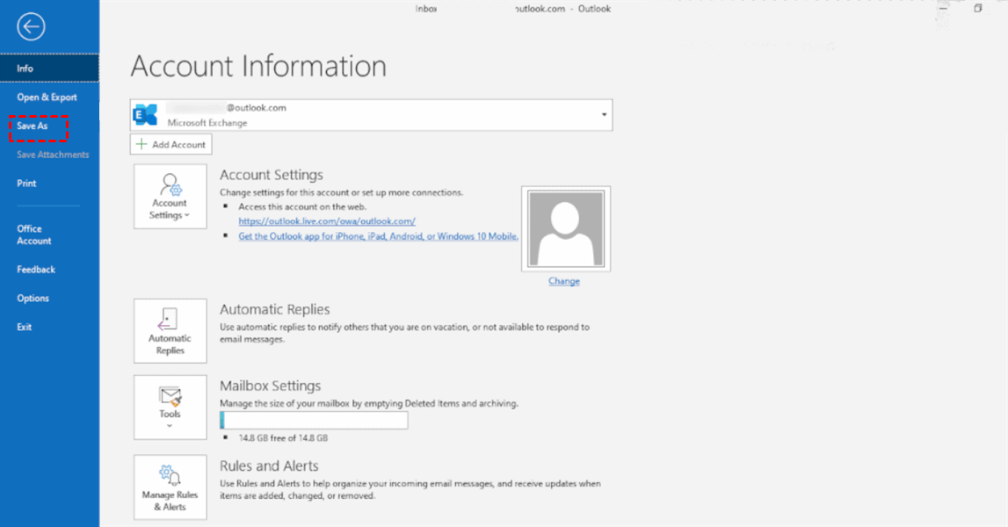The width and height of the screenshot is (1008, 527).
Task: Click Exit in the sidebar
Action: pos(24,327)
